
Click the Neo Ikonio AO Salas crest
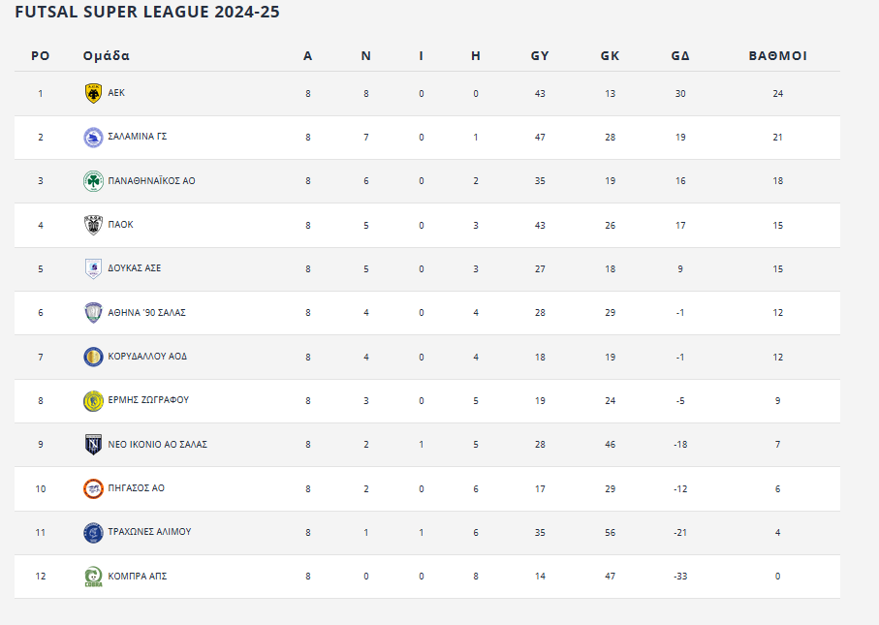tap(93, 445)
